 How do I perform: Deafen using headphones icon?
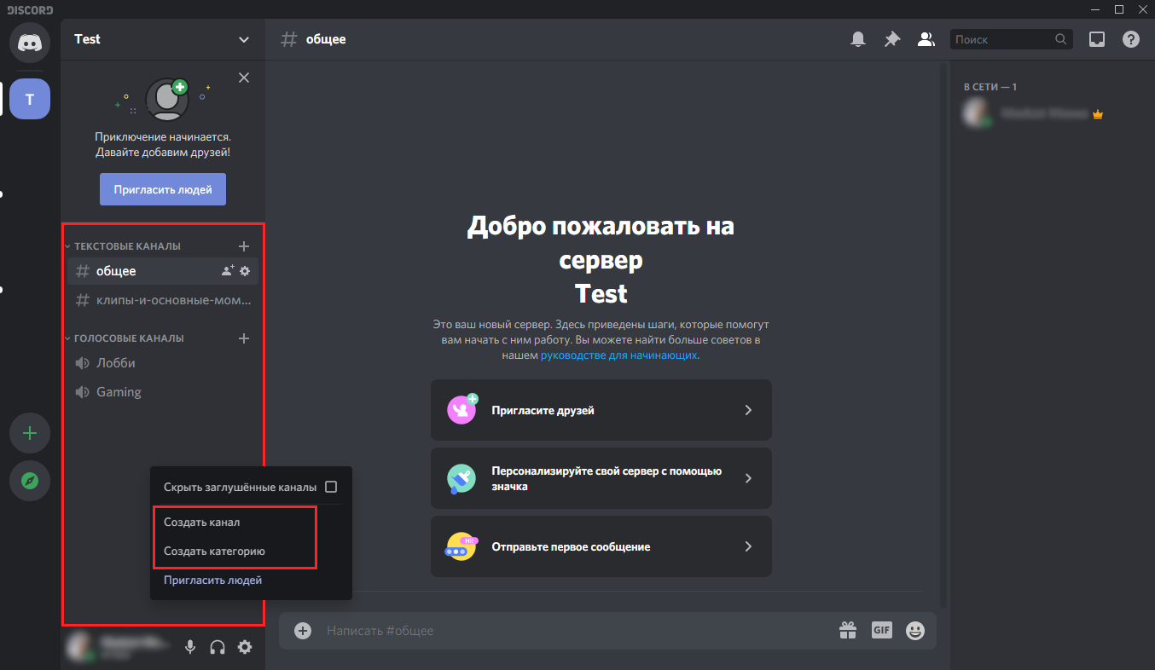tap(218, 647)
